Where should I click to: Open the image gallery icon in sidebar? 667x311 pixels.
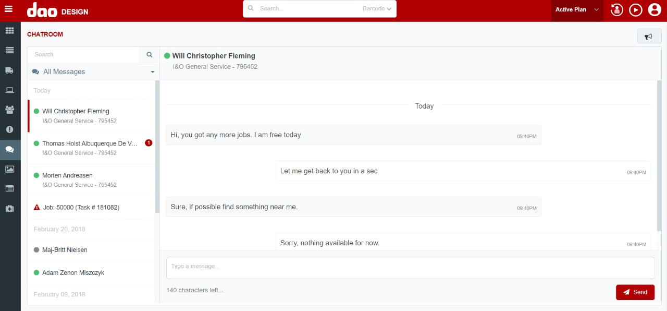pos(9,169)
